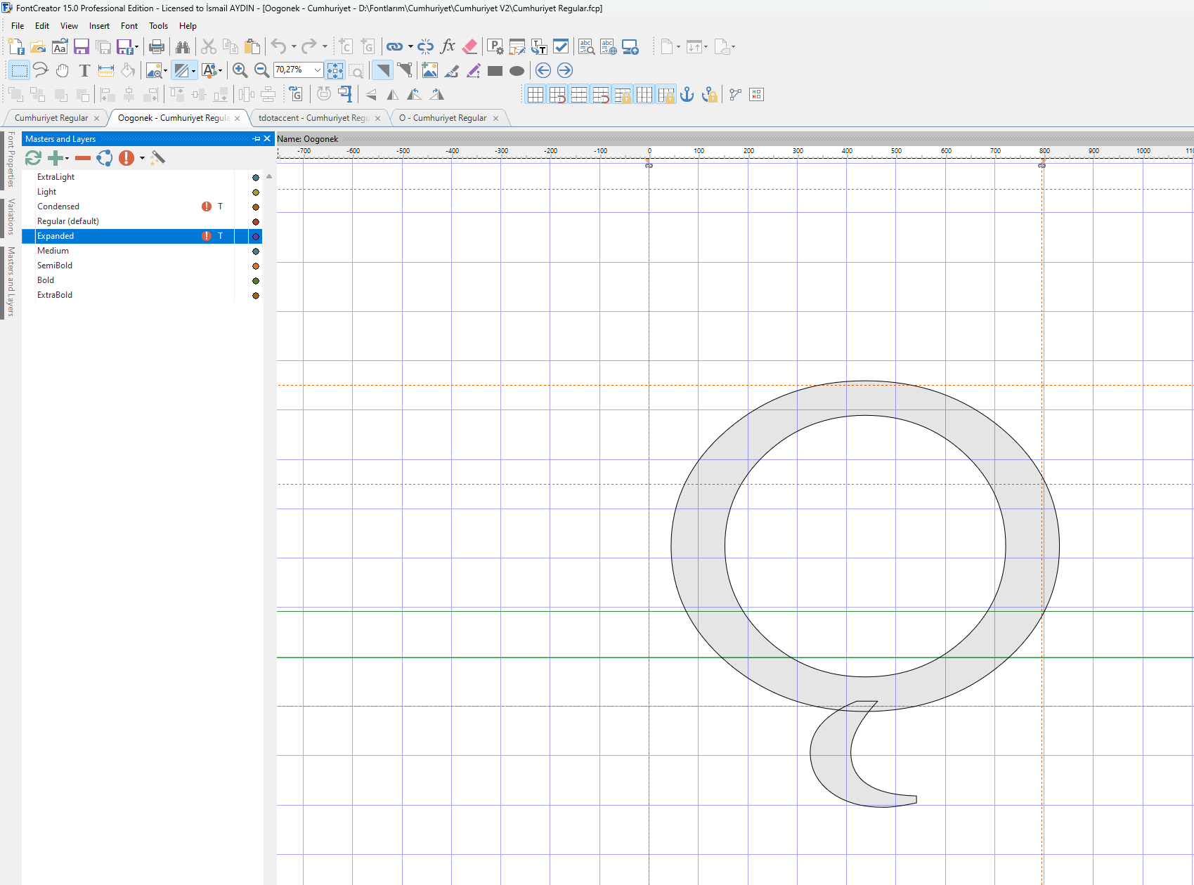Toggle the plain grid display button

[x=536, y=94]
